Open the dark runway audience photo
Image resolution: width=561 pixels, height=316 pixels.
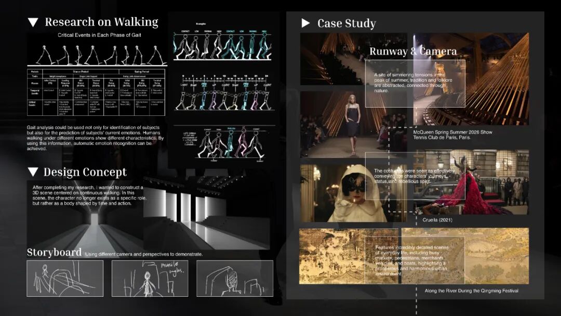(x=332, y=59)
